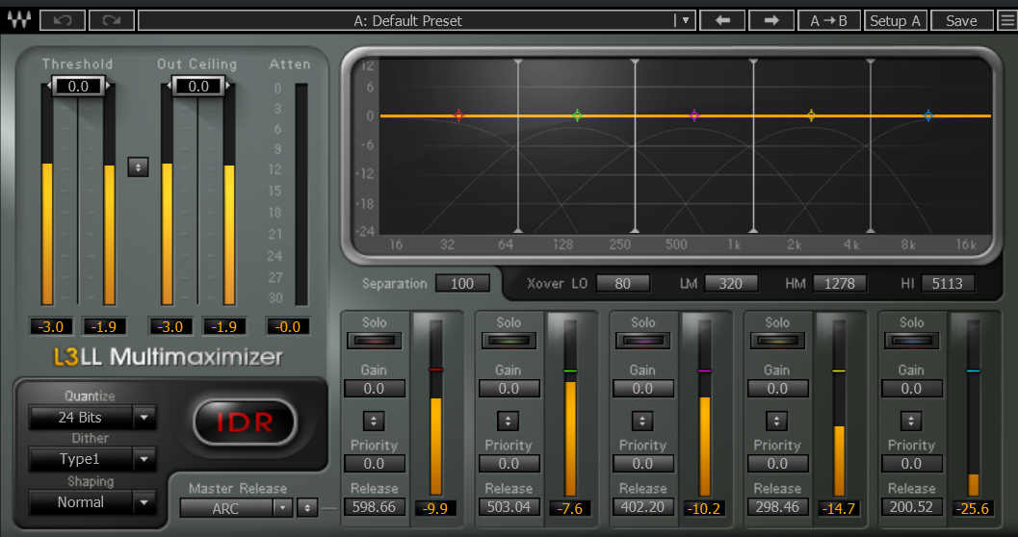Click the Save button
The width and height of the screenshot is (1018, 537).
tap(961, 20)
